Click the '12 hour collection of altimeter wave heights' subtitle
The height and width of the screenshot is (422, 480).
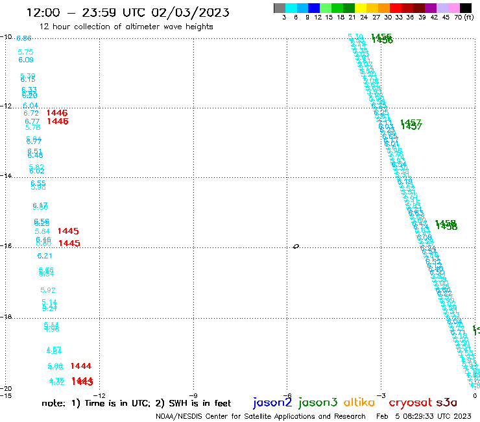click(x=126, y=27)
